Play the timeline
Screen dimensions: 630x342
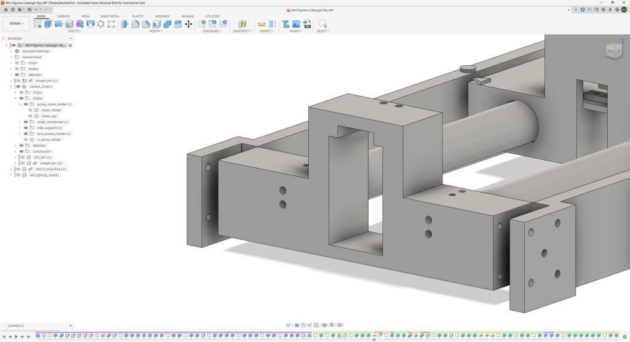click(x=16, y=337)
